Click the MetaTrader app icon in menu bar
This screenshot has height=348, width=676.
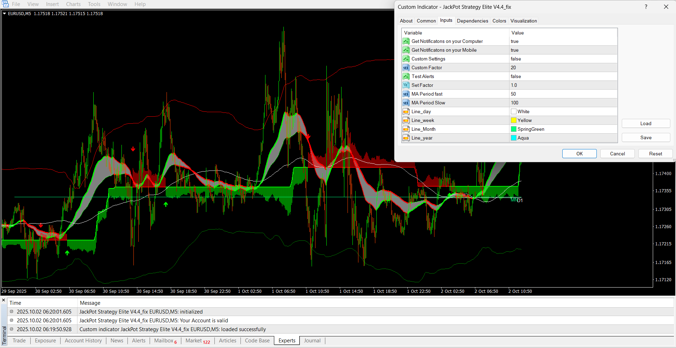tap(5, 4)
